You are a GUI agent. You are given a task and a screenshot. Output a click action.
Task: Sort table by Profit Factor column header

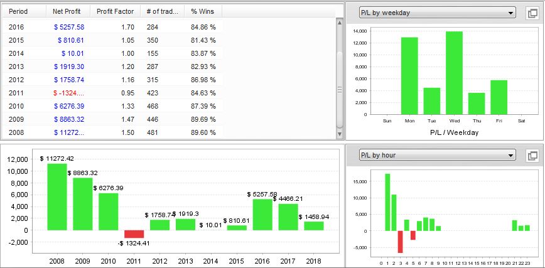coord(116,11)
